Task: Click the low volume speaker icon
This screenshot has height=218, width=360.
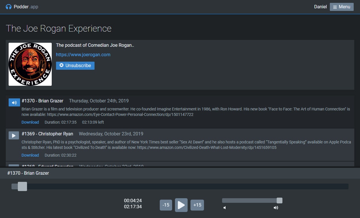Action: tap(225, 208)
